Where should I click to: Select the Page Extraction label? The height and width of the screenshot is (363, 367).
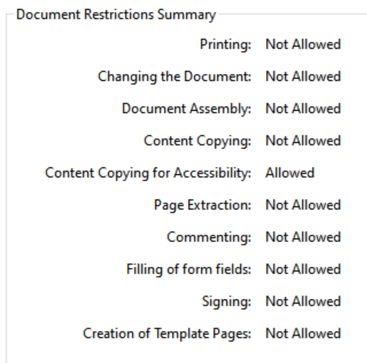203,205
